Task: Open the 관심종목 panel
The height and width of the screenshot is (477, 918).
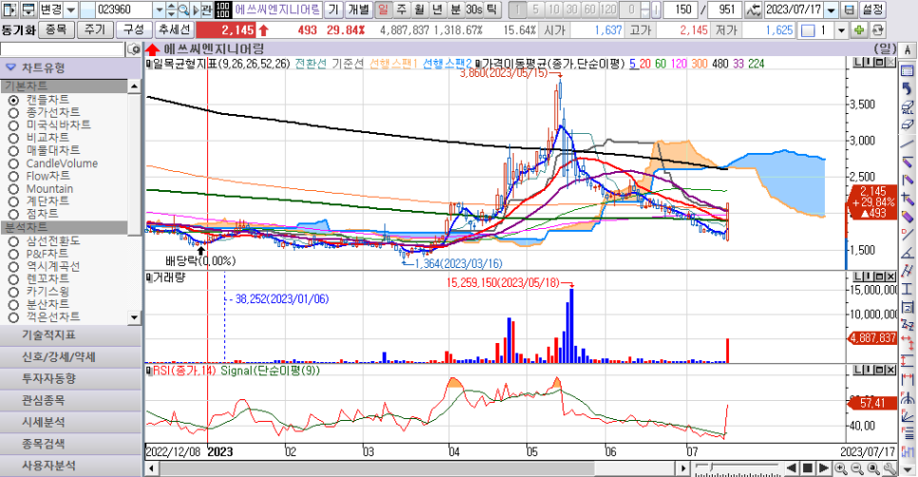Action: click(x=71, y=400)
